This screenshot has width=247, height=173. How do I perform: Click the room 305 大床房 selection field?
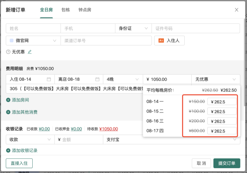[x=74, y=89]
